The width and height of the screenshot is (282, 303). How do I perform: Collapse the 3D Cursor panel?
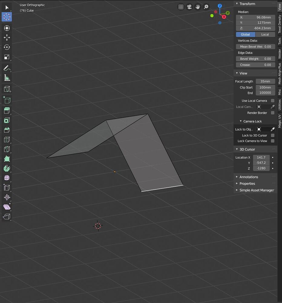[237, 149]
